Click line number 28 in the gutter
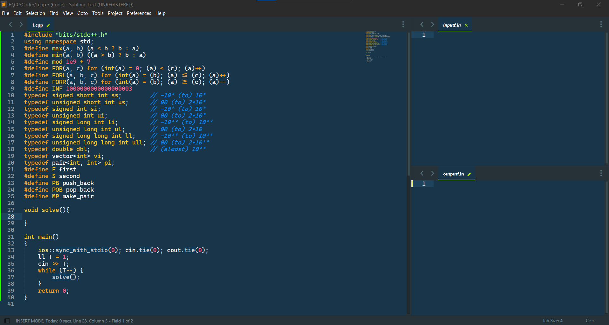The image size is (609, 325). click(x=11, y=217)
